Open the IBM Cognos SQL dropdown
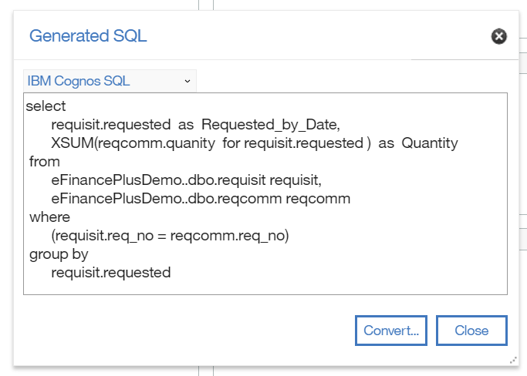Viewport: 527px width, 376px height. pyautogui.click(x=110, y=81)
